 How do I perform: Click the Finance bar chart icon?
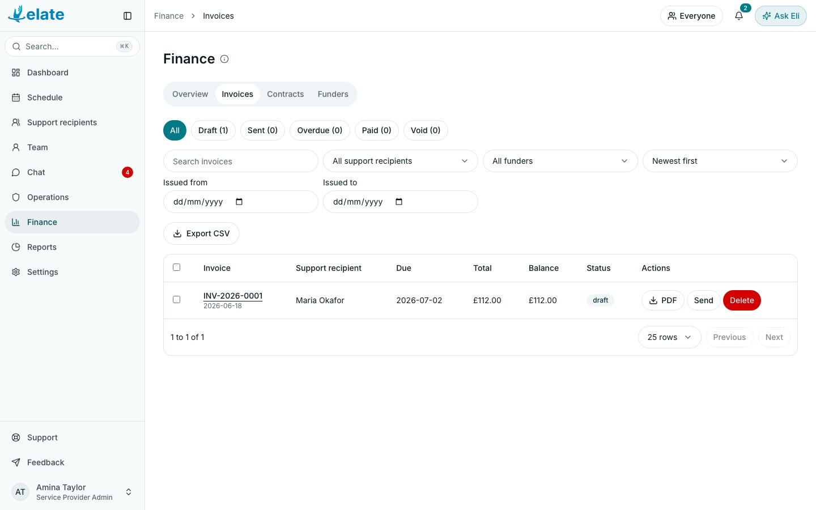(16, 222)
